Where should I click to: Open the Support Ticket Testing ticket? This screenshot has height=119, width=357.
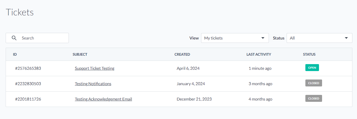pyautogui.click(x=95, y=68)
